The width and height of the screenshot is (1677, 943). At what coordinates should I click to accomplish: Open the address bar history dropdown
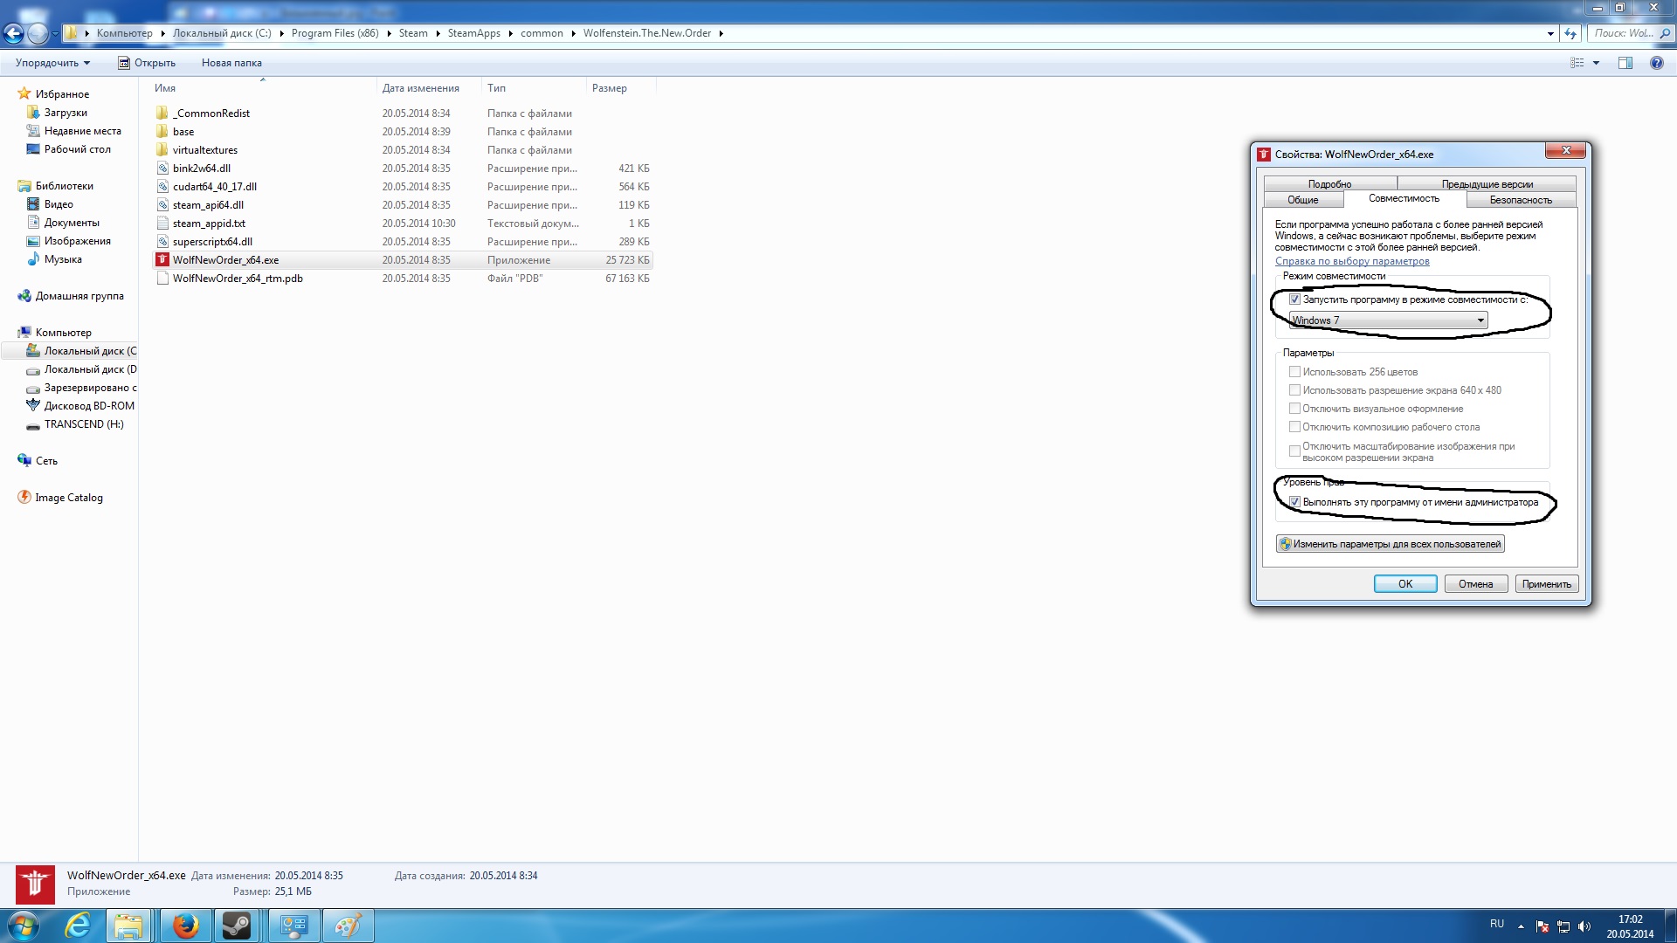point(1550,33)
